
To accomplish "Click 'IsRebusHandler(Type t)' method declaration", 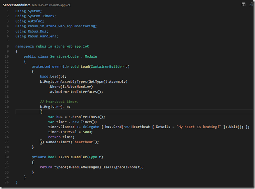I will (80, 157).
